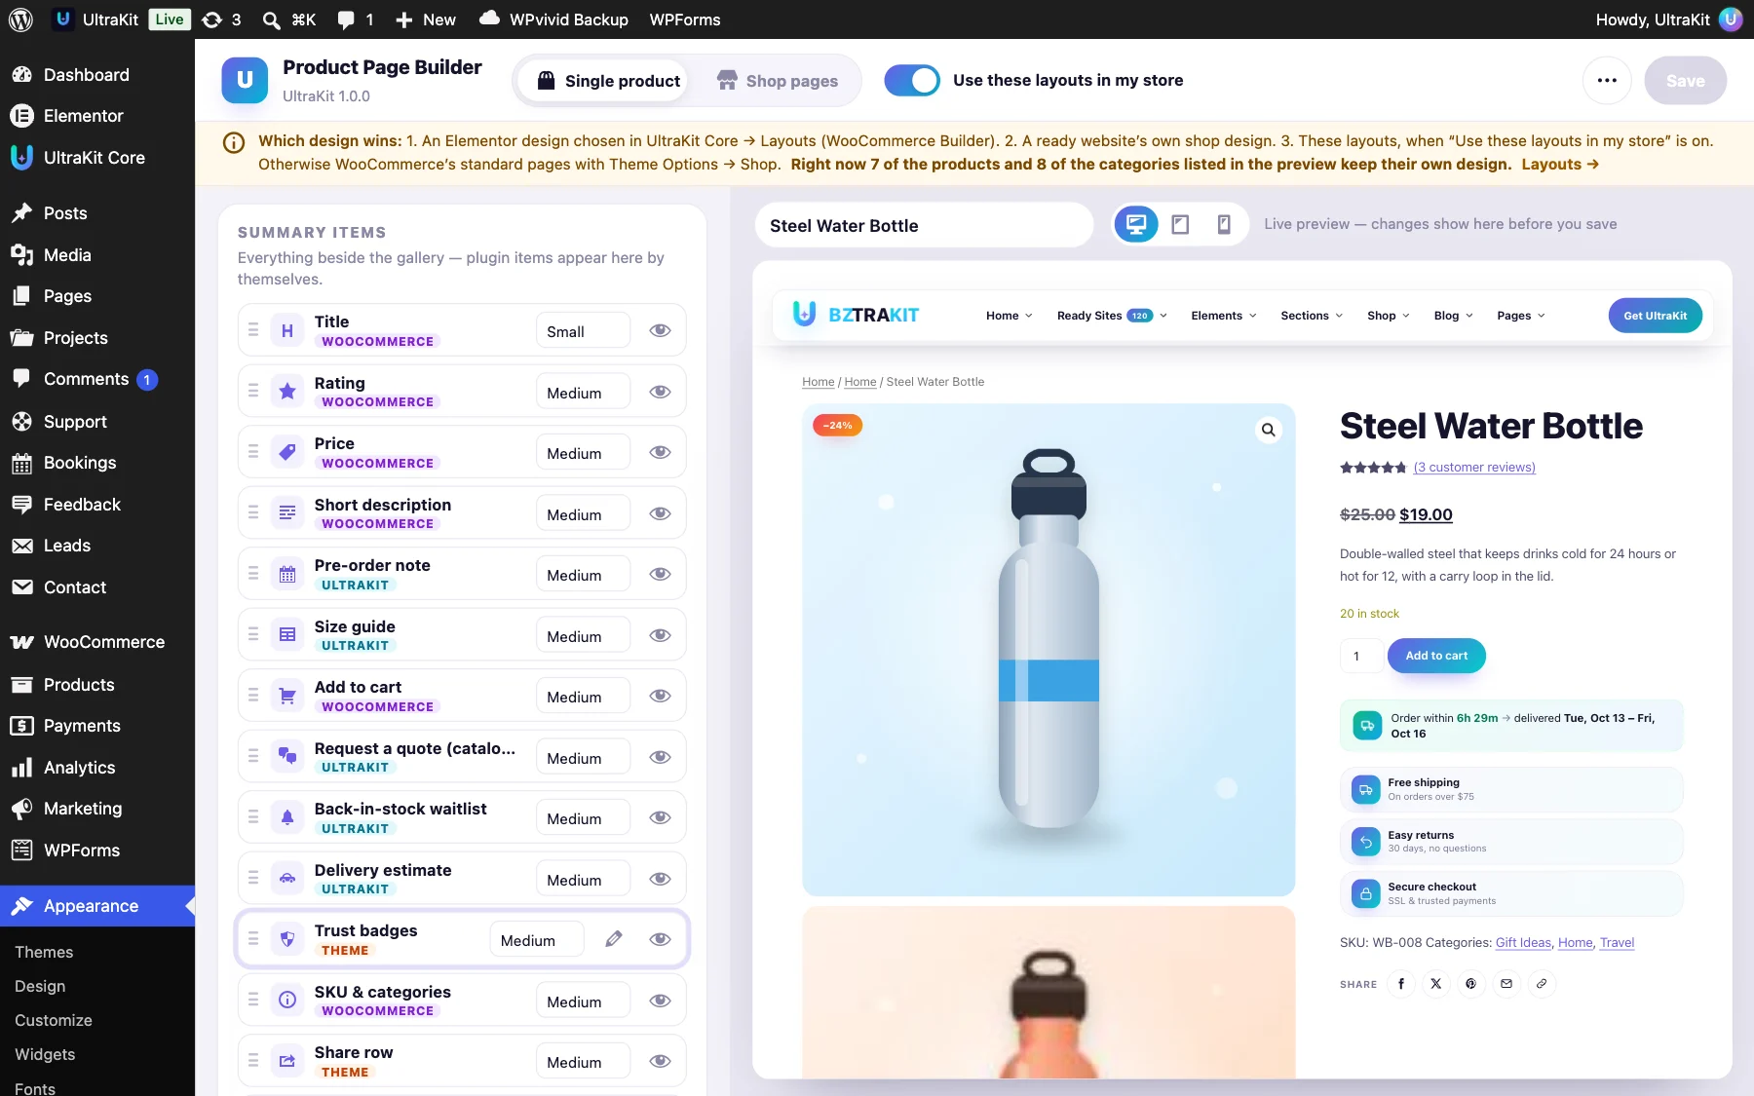Click the drag handle of Rating row
Image resolution: width=1754 pixels, height=1096 pixels.
pyautogui.click(x=253, y=392)
